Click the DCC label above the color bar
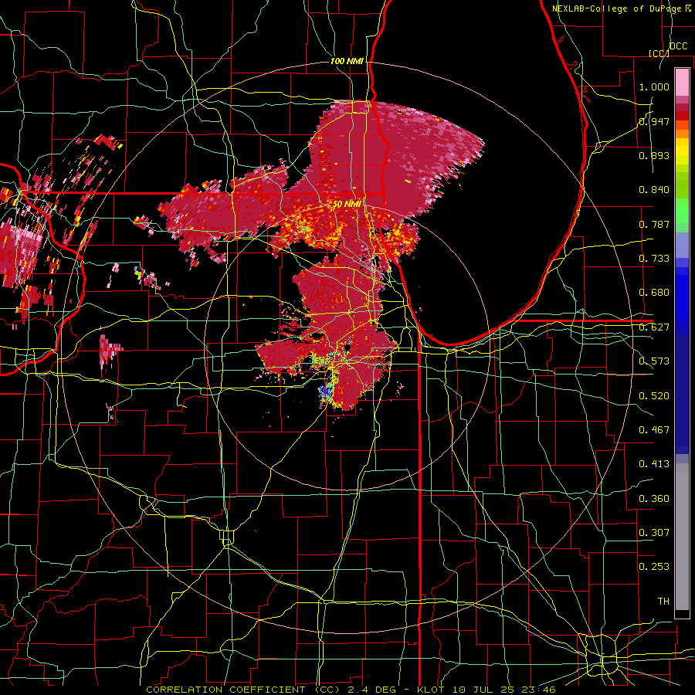695x695 pixels. tap(679, 46)
